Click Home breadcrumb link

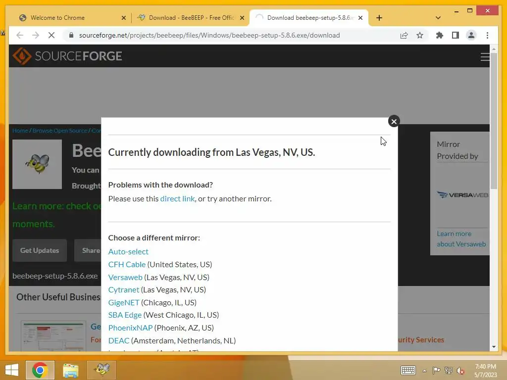pos(20,131)
